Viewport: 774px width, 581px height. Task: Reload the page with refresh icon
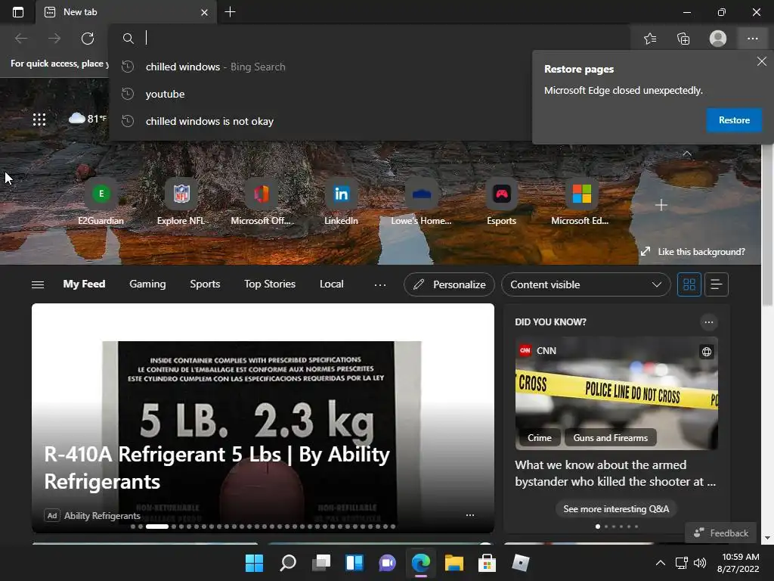click(88, 39)
